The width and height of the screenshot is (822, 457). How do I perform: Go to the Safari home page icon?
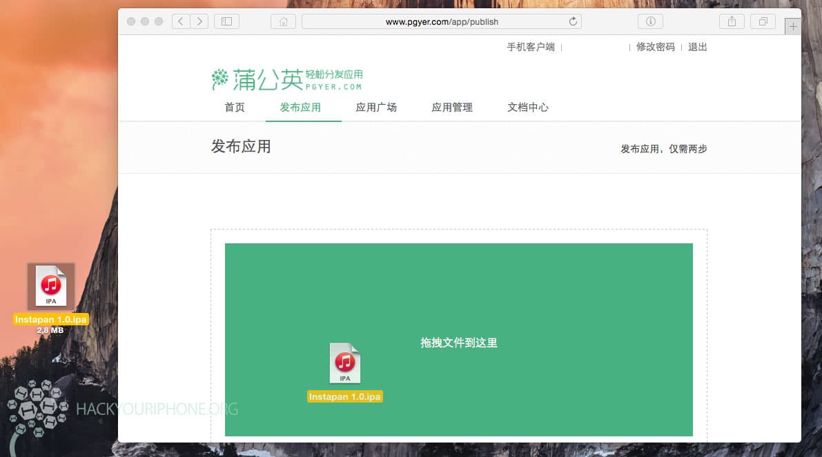(x=283, y=21)
